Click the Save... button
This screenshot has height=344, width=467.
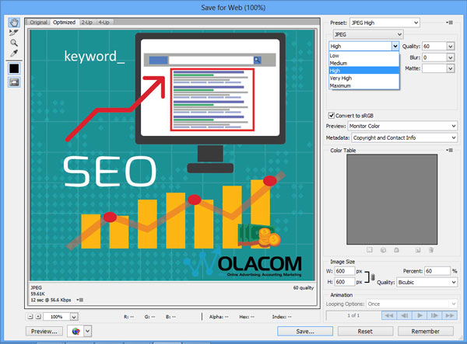point(306,331)
